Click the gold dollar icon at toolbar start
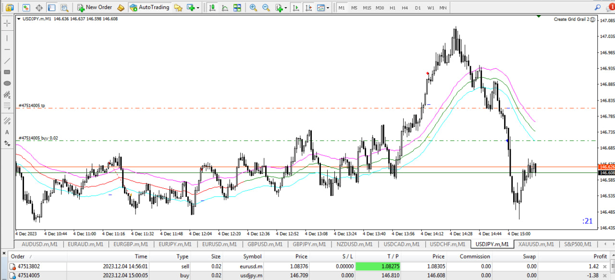The width and height of the screenshot is (615, 280). point(9,7)
